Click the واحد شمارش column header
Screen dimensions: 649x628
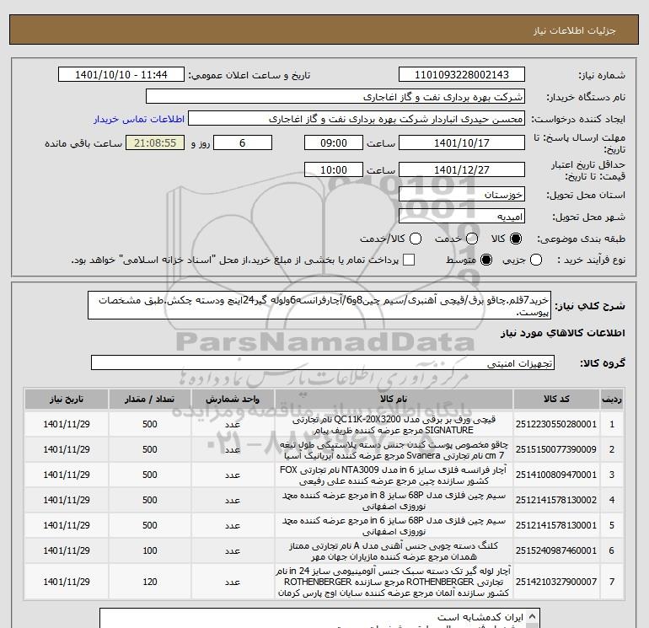[x=233, y=399]
